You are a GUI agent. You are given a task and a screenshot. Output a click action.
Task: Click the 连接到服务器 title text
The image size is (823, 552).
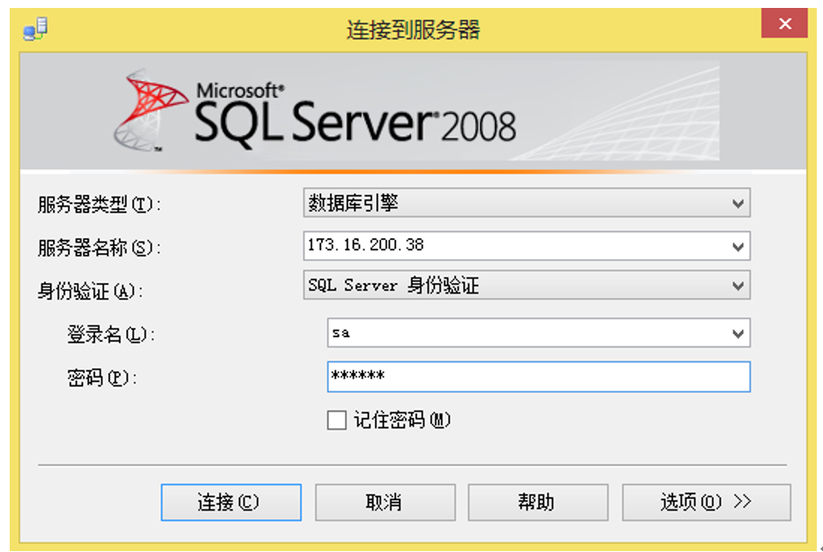coord(413,29)
